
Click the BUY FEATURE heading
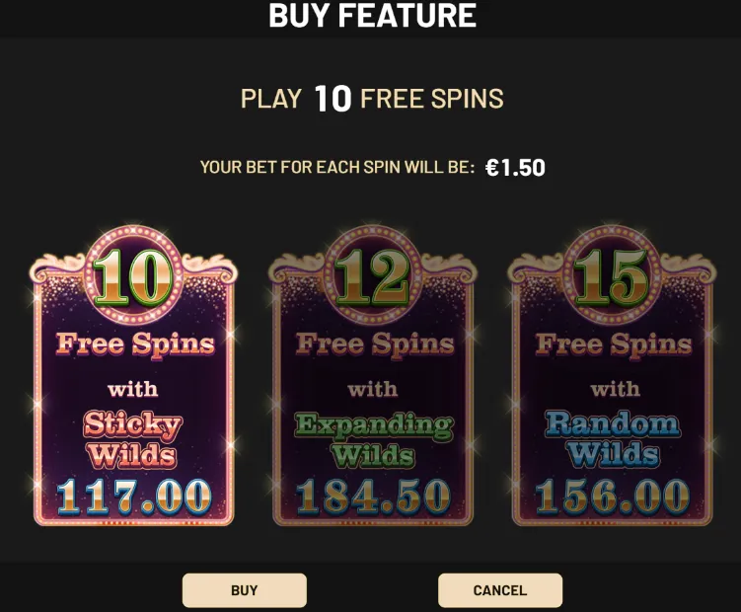(372, 15)
